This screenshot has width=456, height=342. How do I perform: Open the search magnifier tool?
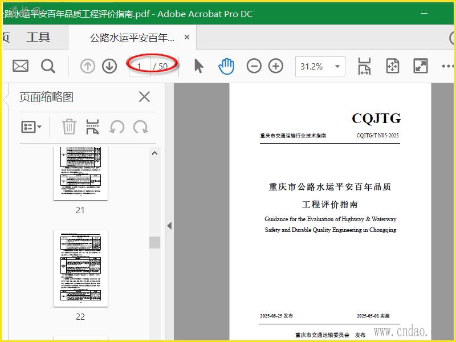tap(48, 66)
